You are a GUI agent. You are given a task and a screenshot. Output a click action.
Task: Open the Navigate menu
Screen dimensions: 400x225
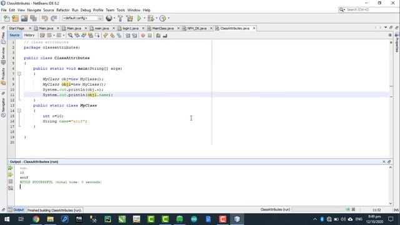click(x=34, y=10)
